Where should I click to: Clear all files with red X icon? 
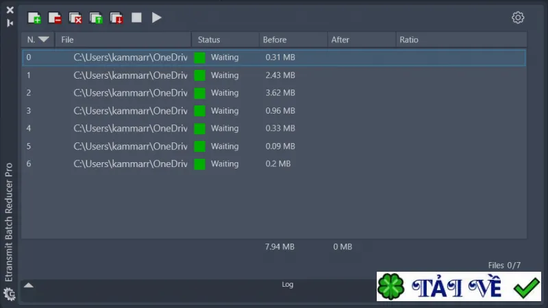point(75,18)
